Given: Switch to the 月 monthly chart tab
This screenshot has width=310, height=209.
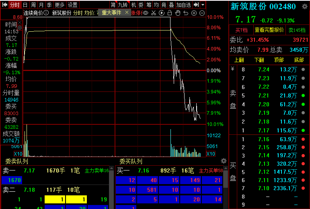Looking at the screenshot, I should [41, 4].
